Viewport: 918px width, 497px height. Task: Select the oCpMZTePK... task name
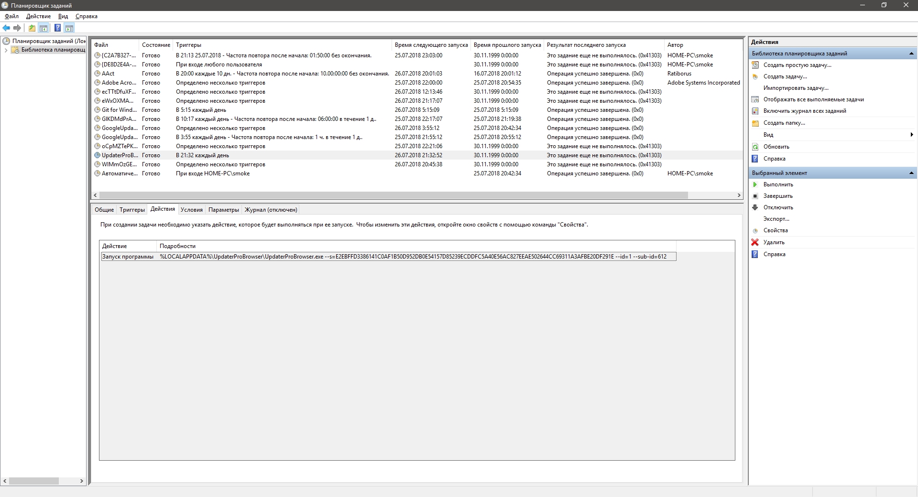[x=119, y=146]
